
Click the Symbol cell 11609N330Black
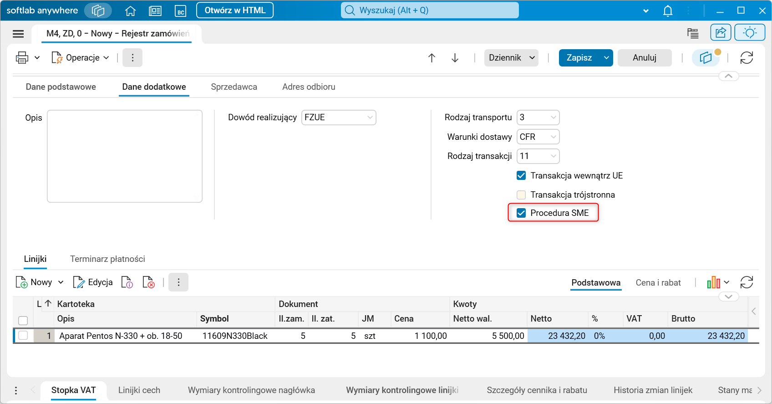(235, 336)
